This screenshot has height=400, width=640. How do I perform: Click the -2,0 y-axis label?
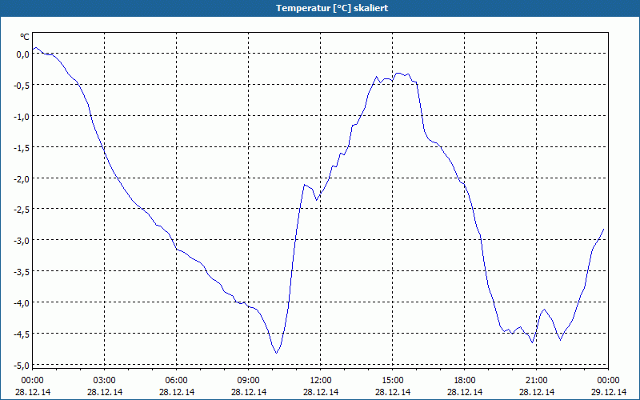21,178
